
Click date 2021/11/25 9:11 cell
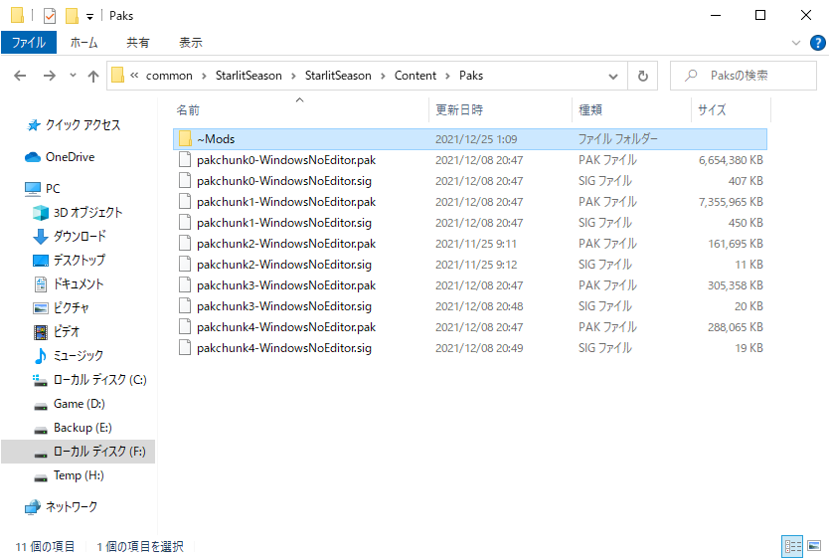[x=476, y=244]
